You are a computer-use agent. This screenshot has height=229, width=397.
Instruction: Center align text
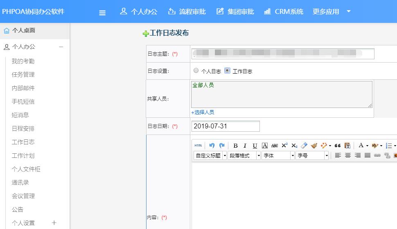click(347, 155)
